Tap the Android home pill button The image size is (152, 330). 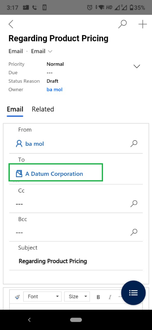(76, 320)
